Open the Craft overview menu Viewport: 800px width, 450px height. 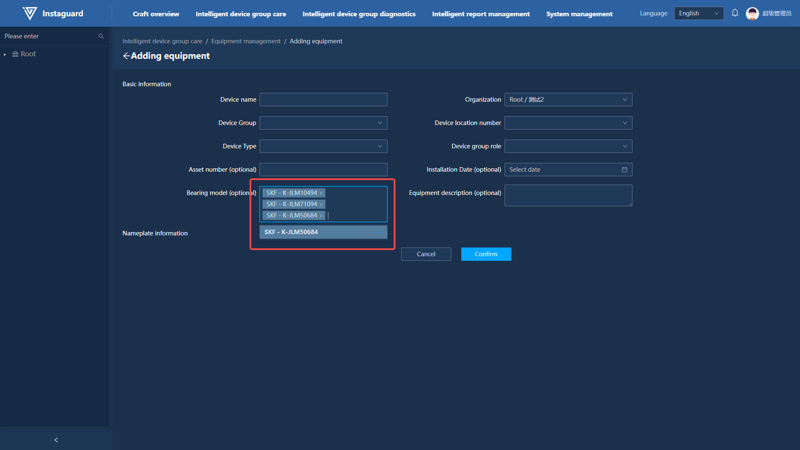click(x=156, y=14)
